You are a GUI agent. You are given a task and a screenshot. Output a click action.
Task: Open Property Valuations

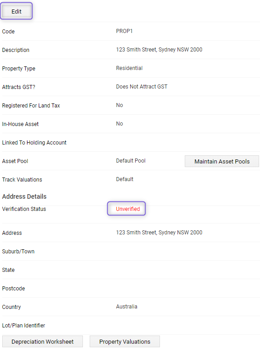125,341
